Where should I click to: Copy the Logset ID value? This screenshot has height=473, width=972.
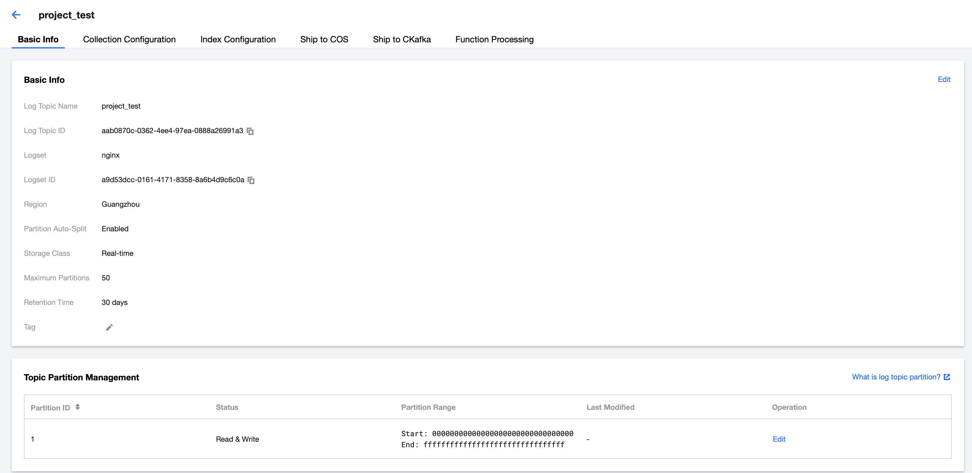[251, 180]
